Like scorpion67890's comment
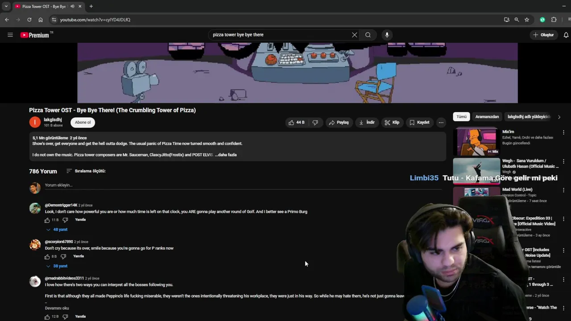 click(x=47, y=256)
